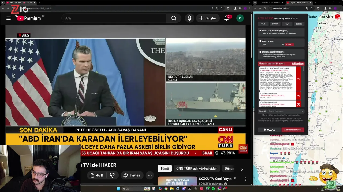
Task: Click new tab plus in Tzofar window
Action: pos(315,3)
